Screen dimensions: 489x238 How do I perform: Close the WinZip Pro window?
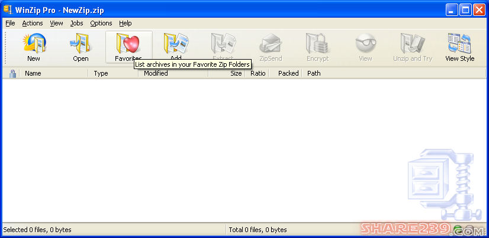coord(479,10)
